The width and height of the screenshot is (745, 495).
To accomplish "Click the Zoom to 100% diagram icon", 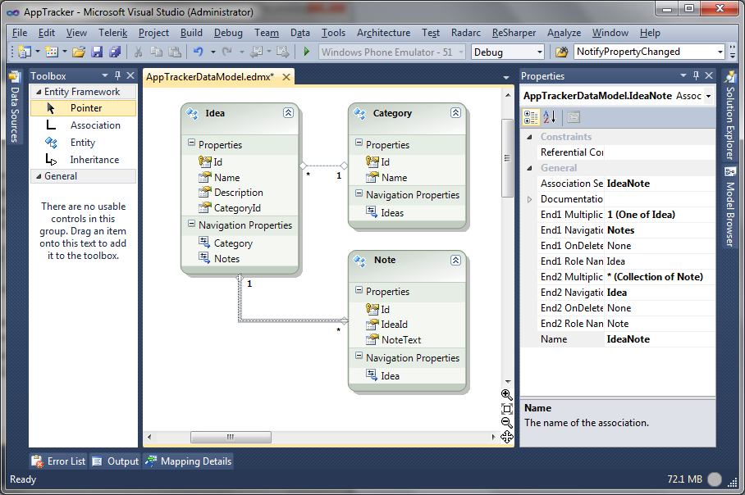I will pyautogui.click(x=506, y=409).
